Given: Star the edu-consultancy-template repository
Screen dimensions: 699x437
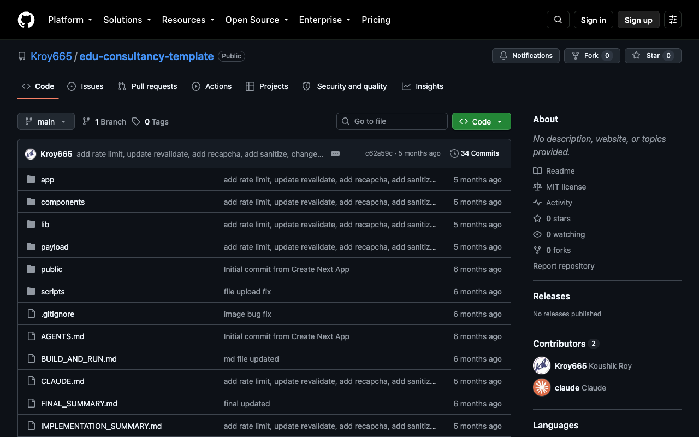Looking at the screenshot, I should coord(653,56).
